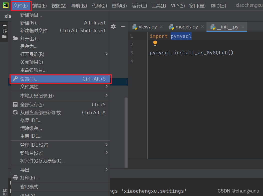Viewport: 263px width, 196px height.
Task: Open the 窗口(W) menu
Action: [x=197, y=5]
